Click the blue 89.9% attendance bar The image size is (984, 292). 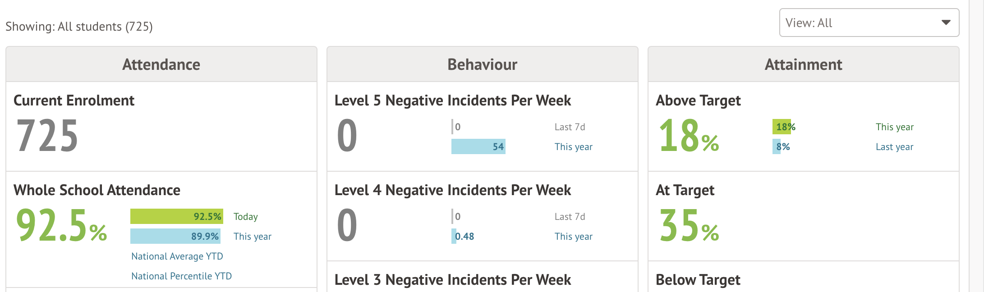click(175, 236)
